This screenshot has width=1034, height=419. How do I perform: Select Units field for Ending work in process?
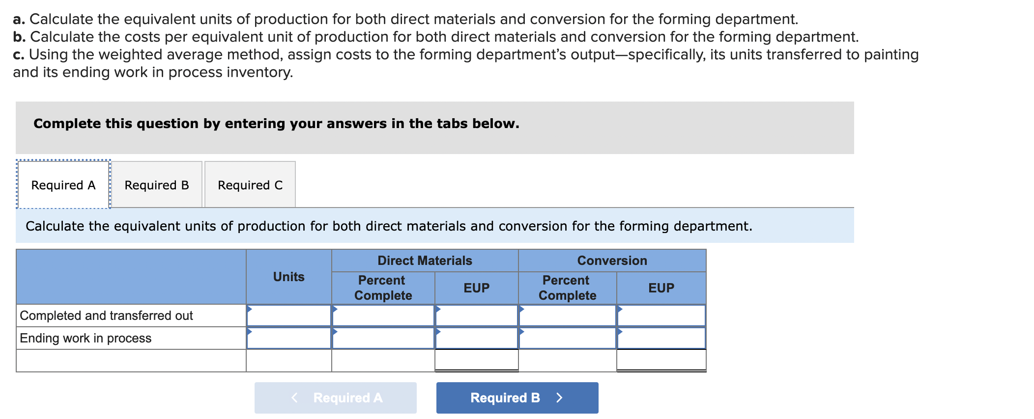[289, 338]
